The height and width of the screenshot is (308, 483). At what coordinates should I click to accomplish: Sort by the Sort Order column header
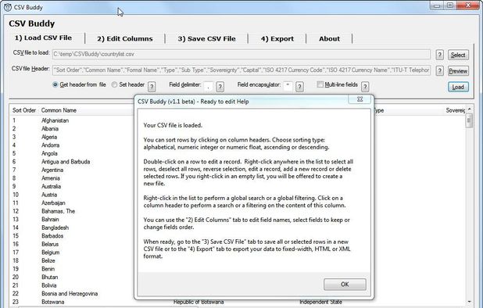[x=24, y=110]
